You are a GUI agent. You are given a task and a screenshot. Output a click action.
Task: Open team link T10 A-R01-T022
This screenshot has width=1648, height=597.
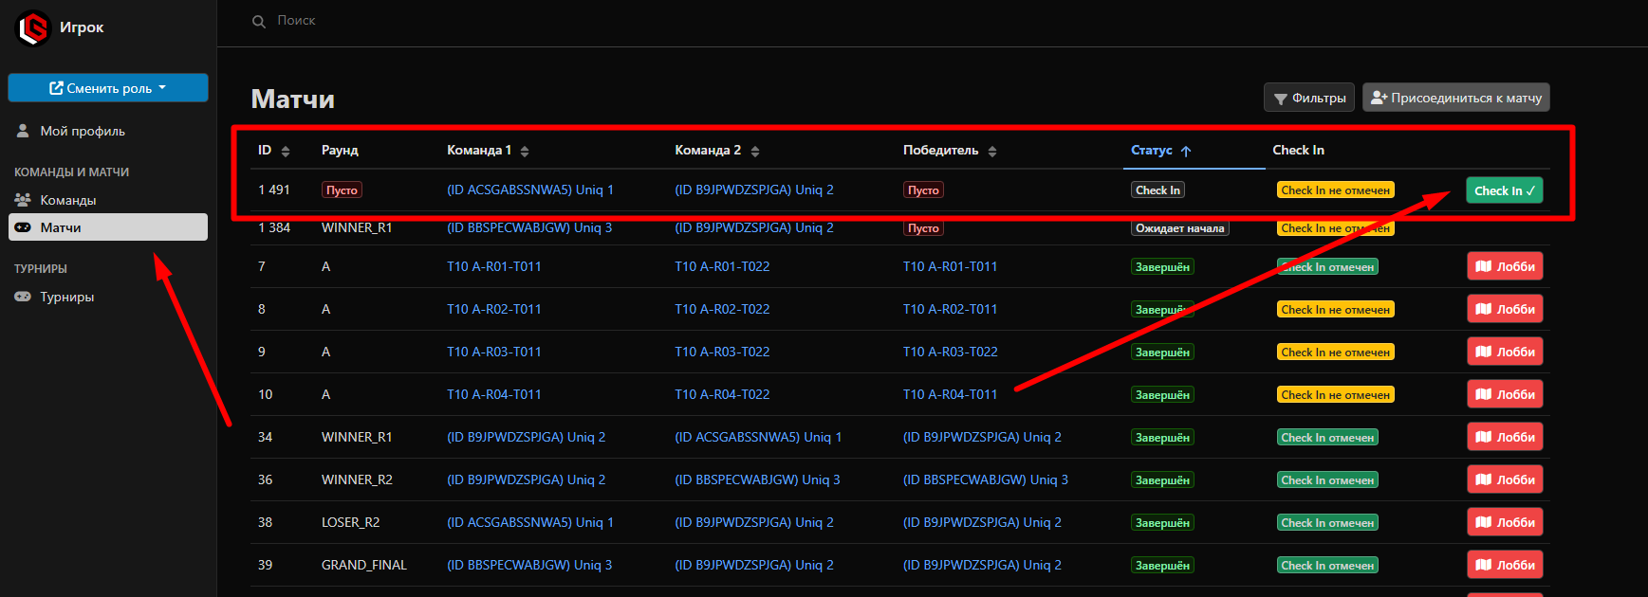click(x=722, y=266)
